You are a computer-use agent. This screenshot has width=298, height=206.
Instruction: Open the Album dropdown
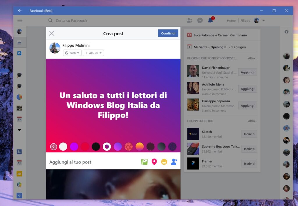coord(93,53)
